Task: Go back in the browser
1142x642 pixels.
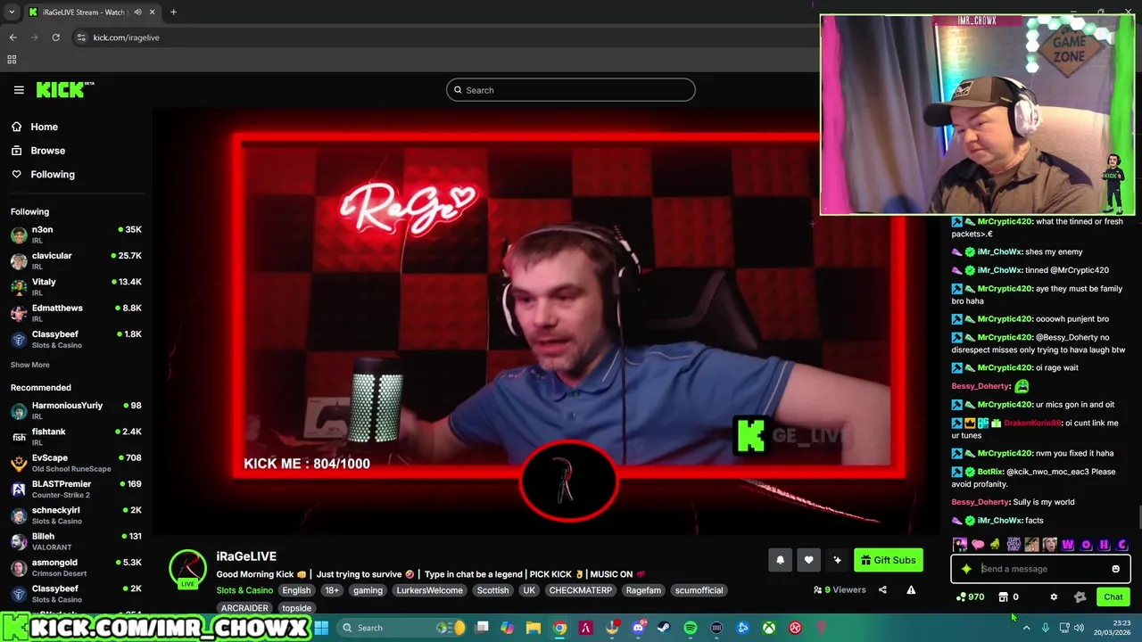Action: (x=12, y=37)
